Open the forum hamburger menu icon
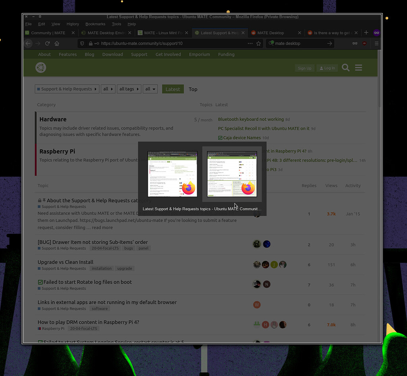Viewport: 407px width, 376px height. (359, 68)
